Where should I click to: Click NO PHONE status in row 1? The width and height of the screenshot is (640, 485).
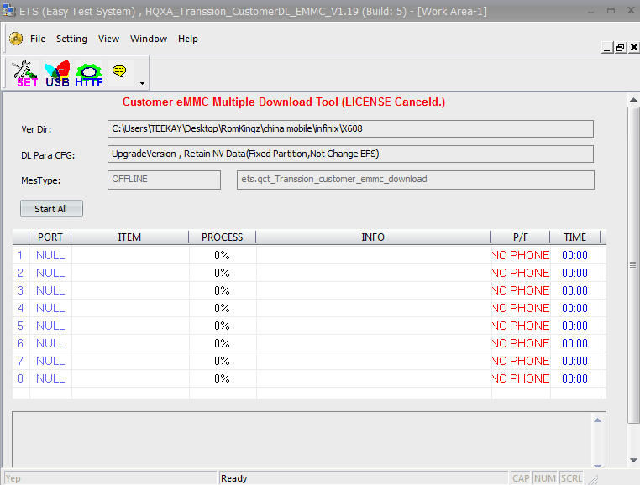pos(521,255)
